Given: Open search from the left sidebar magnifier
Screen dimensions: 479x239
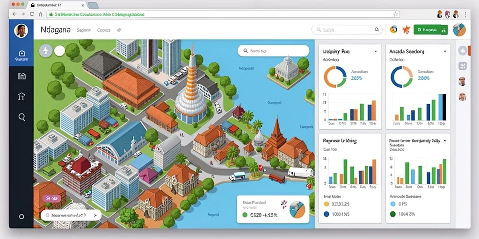Looking at the screenshot, I should [22, 117].
